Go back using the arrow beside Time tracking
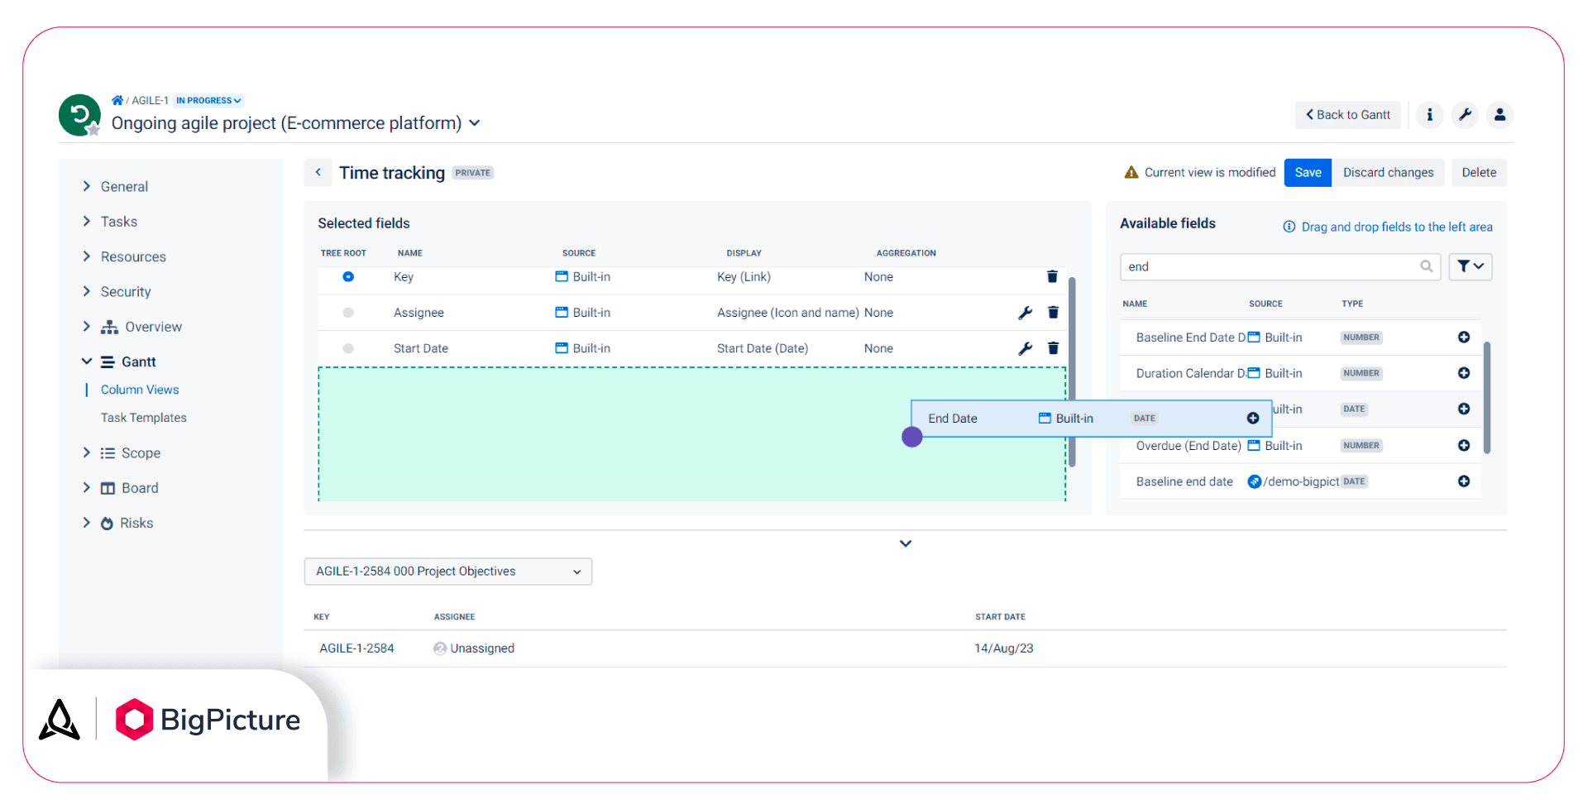The width and height of the screenshot is (1588, 809). point(318,172)
